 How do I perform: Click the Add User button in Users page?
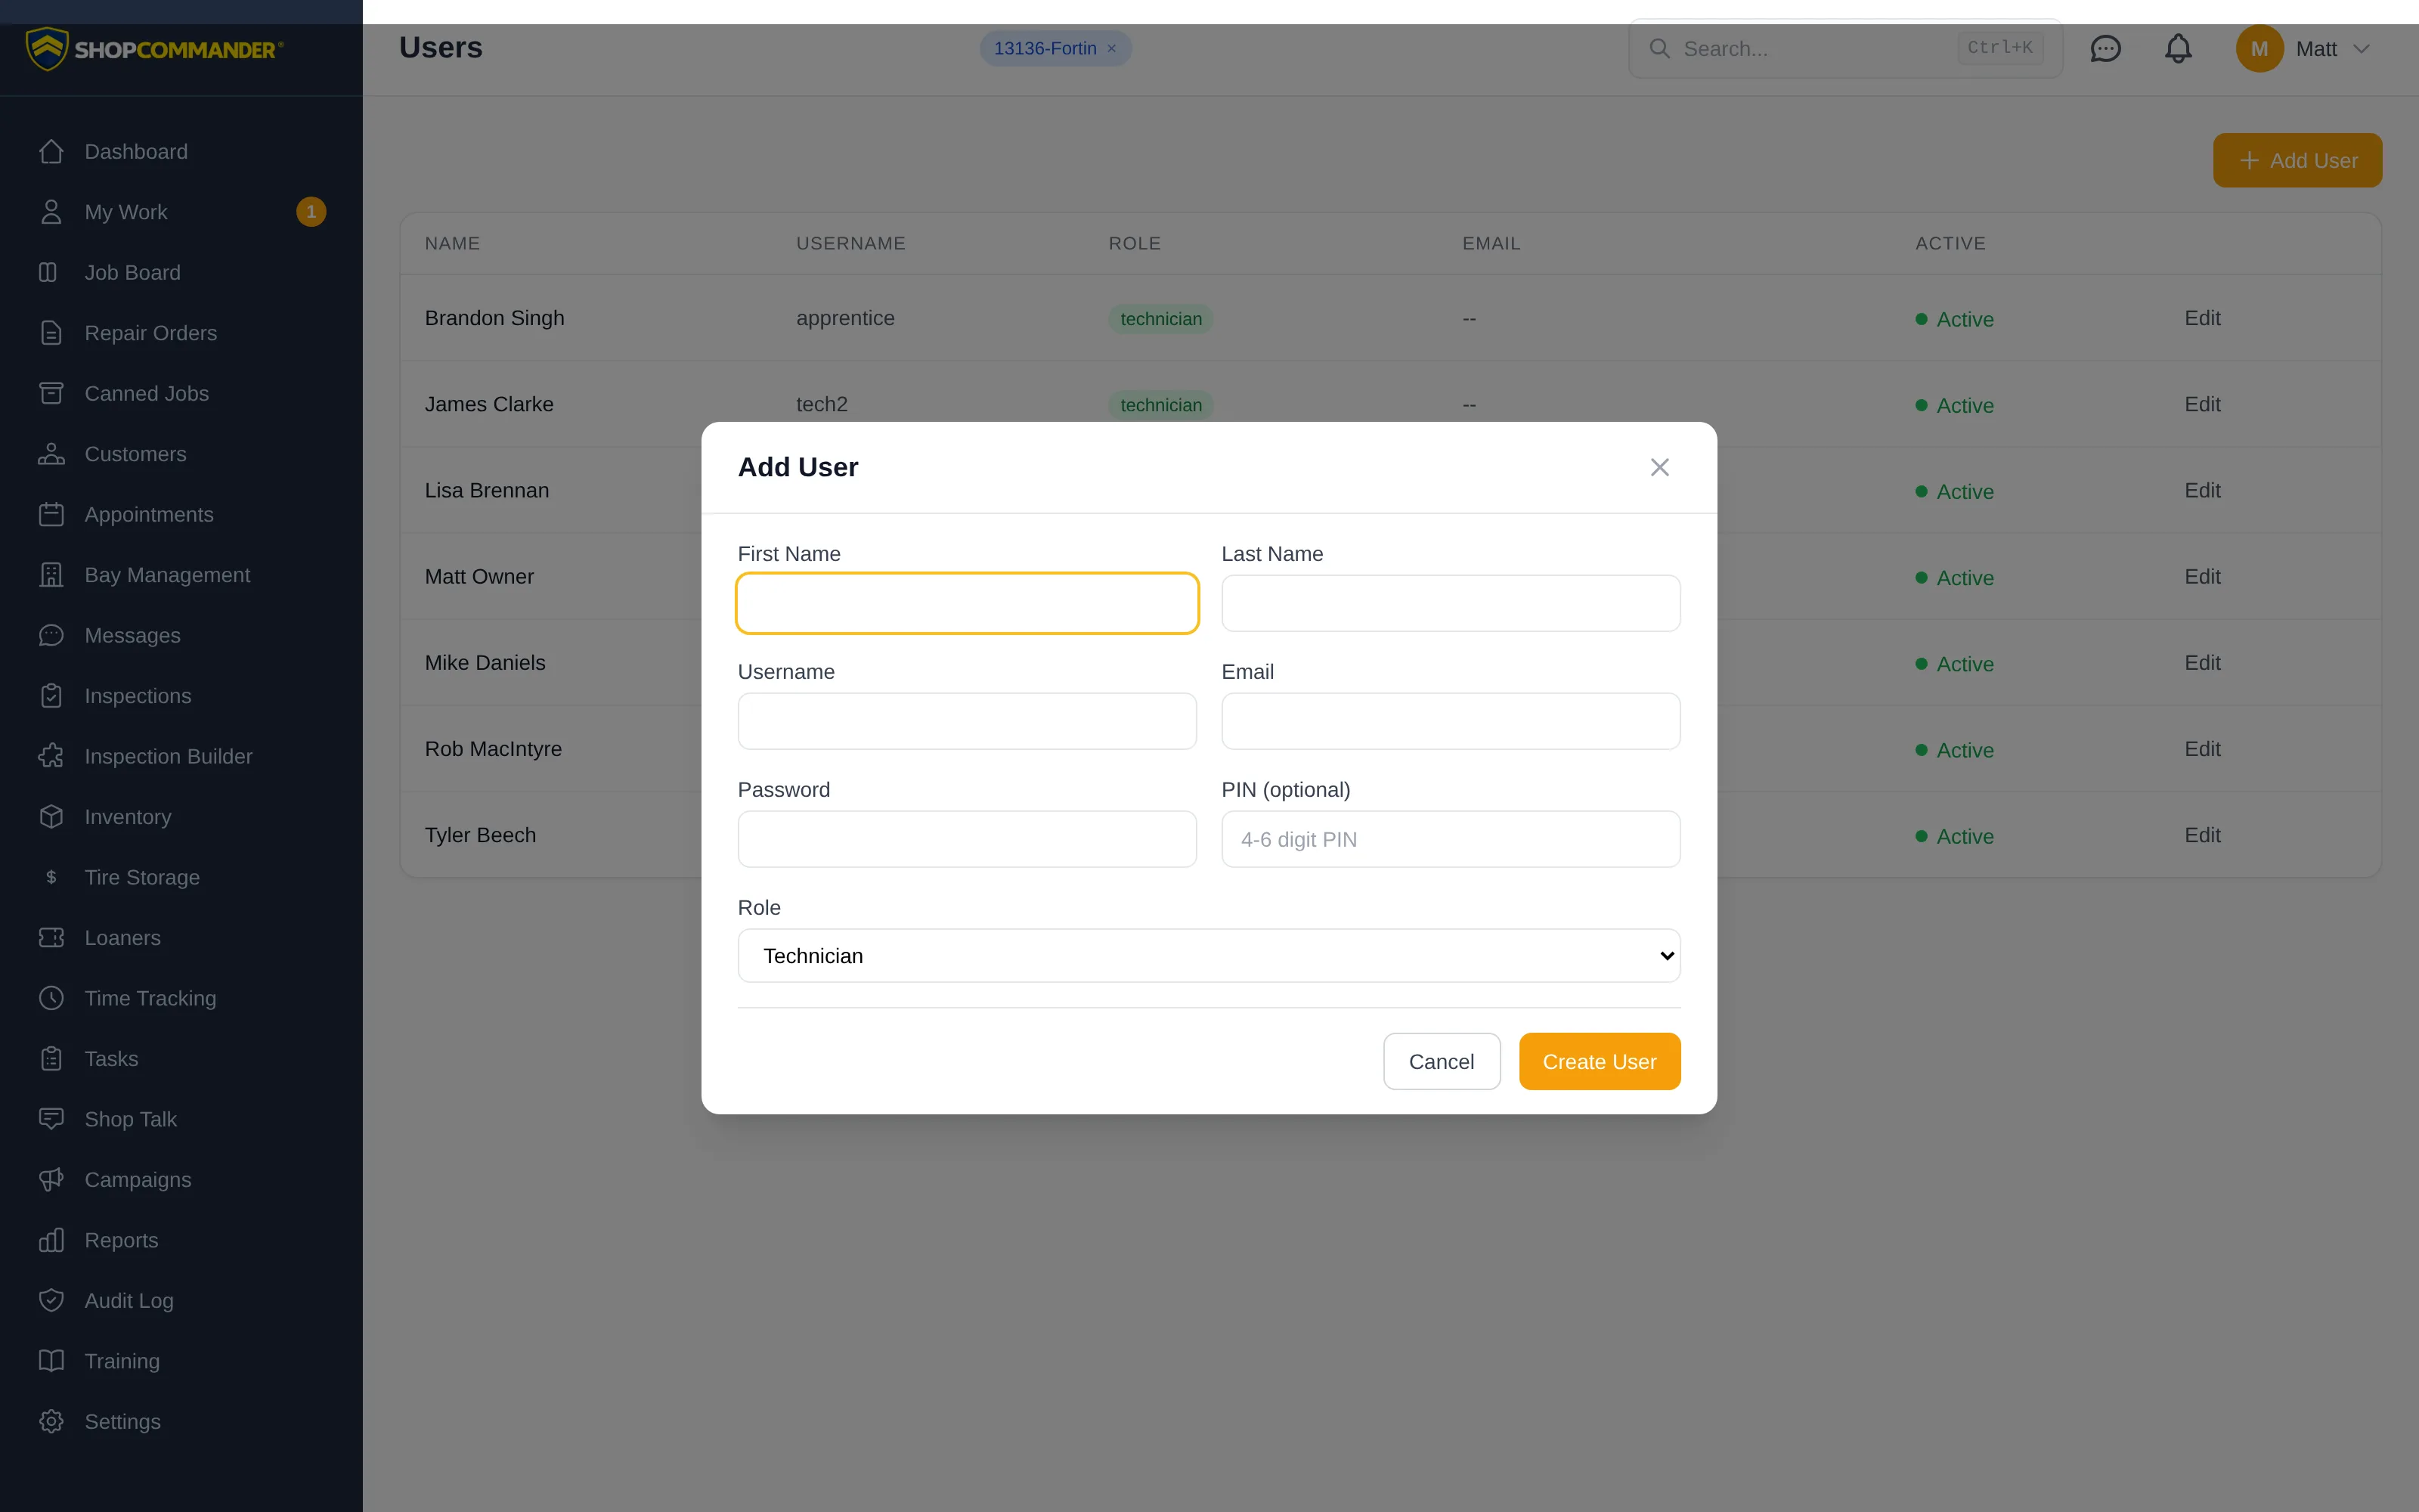coord(2297,160)
